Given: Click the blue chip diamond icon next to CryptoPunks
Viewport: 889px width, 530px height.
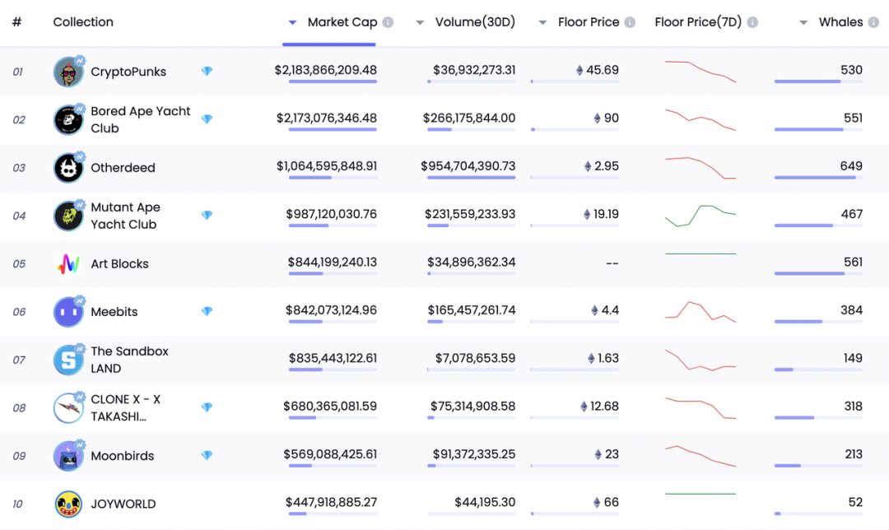Looking at the screenshot, I should pyautogui.click(x=207, y=72).
